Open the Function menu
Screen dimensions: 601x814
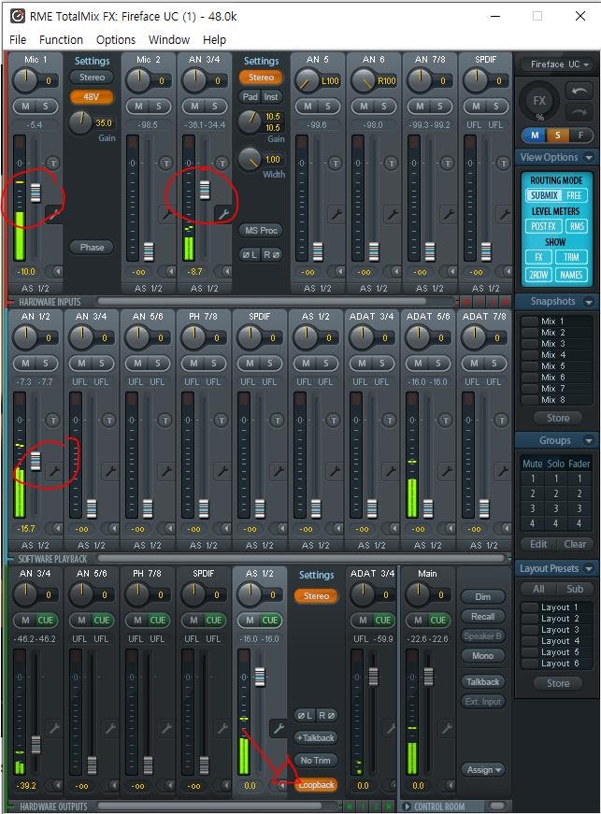pos(61,40)
